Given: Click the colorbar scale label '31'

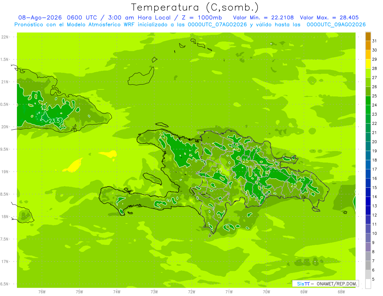Looking at the screenshot, I should tap(374, 41).
